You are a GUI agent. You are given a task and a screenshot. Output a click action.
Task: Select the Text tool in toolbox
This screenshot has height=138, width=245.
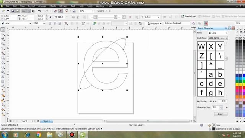point(3,77)
